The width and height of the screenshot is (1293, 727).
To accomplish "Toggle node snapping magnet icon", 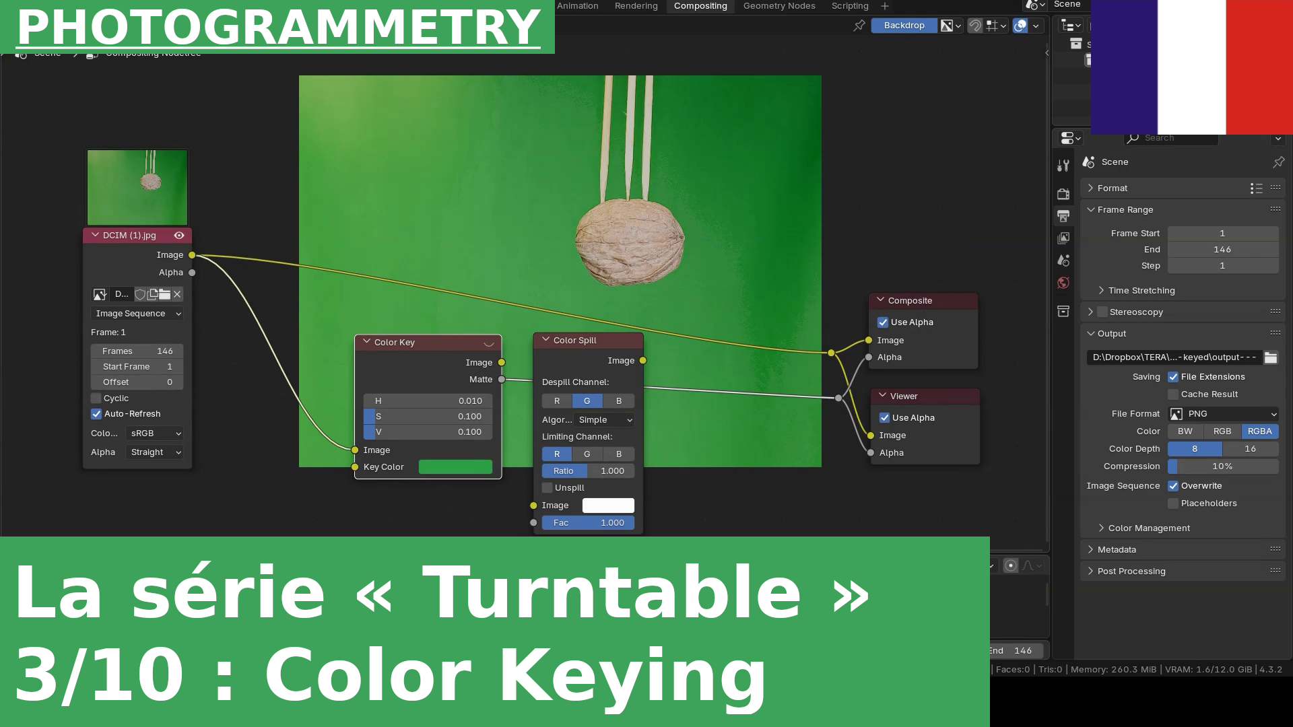I will point(974,26).
